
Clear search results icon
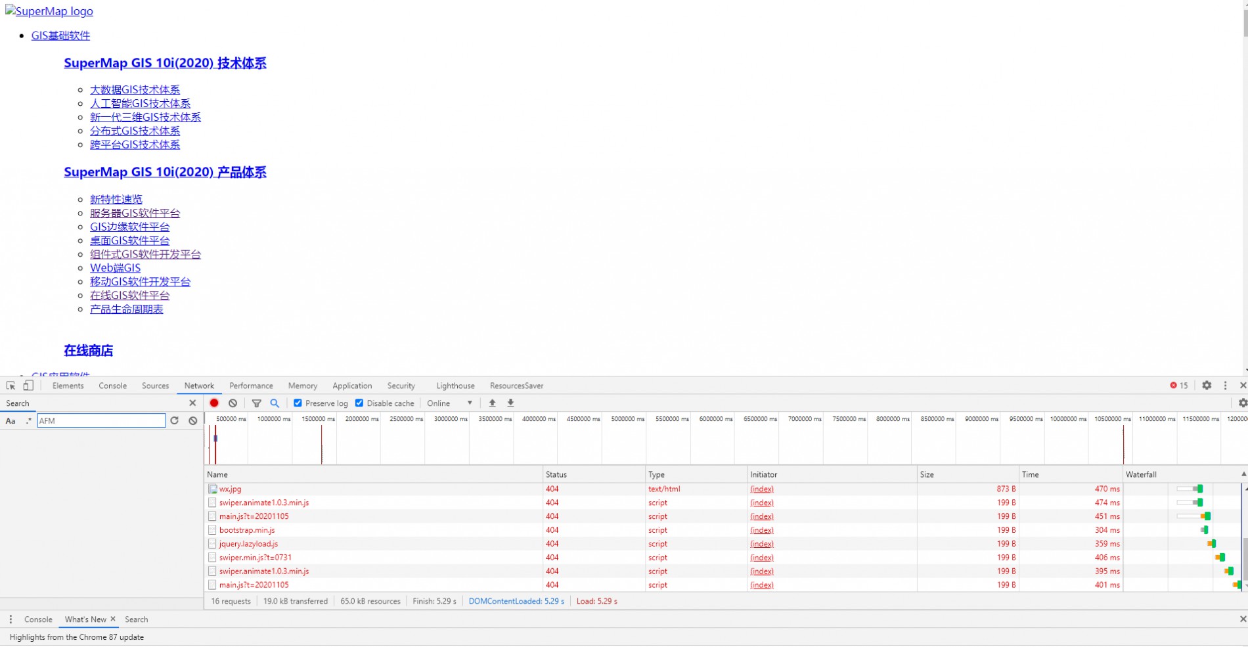coord(192,420)
